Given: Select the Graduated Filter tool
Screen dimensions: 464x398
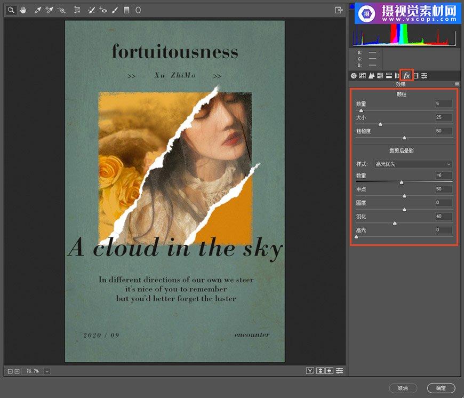Looking at the screenshot, I should click(126, 10).
